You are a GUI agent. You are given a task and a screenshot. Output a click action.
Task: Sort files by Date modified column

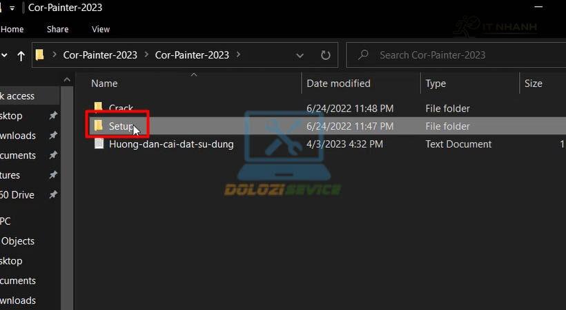coord(338,83)
